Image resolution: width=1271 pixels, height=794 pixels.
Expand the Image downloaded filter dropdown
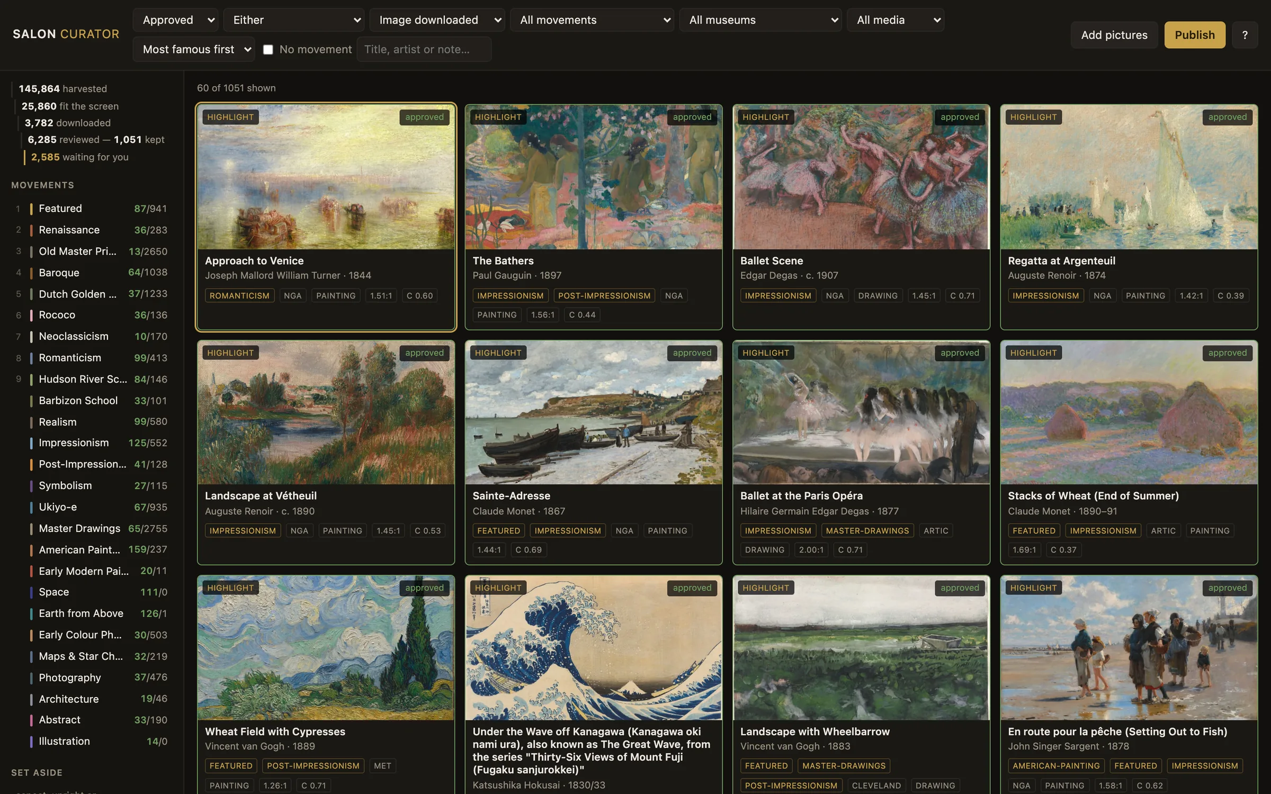tap(437, 20)
